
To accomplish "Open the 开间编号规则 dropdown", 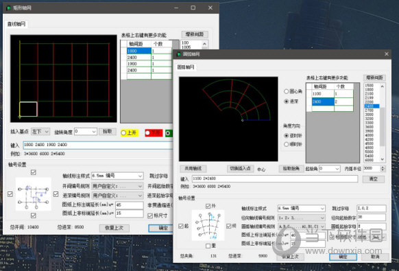I will 117,186.
